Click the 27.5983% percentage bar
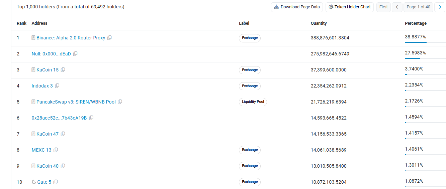This screenshot has width=446, height=189. tap(425, 58)
